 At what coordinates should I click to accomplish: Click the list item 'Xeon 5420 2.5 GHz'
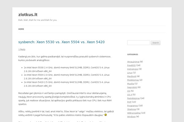click(x=67, y=84)
